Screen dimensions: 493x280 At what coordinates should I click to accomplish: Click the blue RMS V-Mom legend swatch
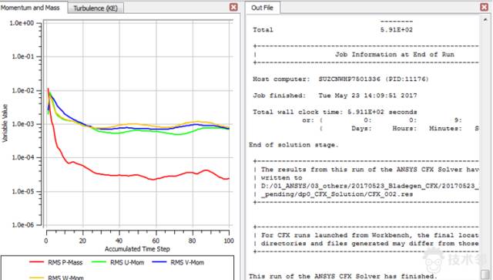coord(159,262)
